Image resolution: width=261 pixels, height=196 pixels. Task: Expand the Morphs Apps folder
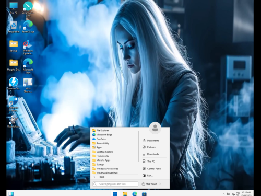103,160
